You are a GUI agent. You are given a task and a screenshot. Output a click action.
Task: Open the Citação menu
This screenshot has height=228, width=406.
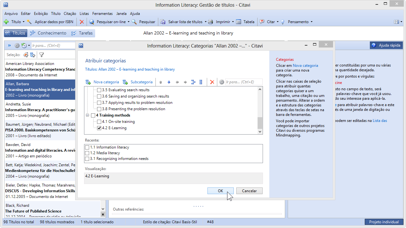coord(70,14)
